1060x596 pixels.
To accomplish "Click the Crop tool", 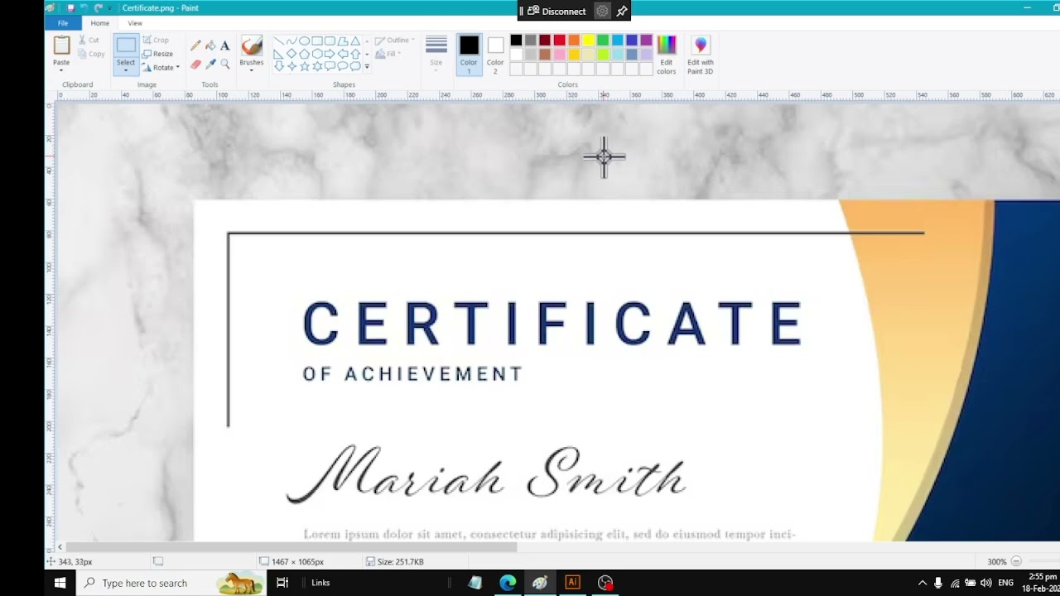I will [156, 40].
